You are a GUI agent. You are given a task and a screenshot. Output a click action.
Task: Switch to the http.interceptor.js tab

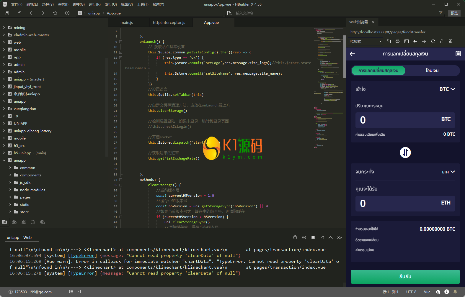[169, 22]
